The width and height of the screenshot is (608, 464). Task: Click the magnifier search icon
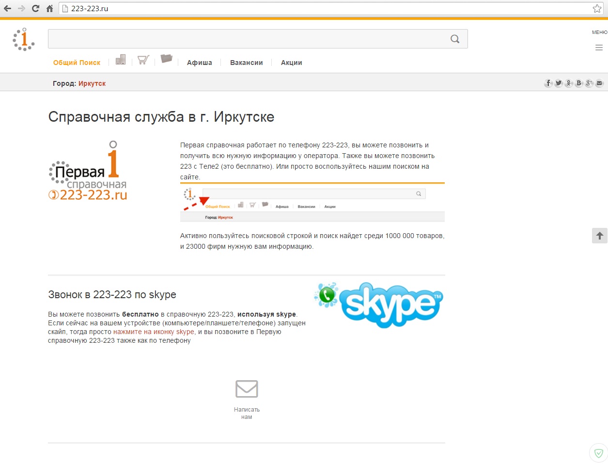coord(455,39)
